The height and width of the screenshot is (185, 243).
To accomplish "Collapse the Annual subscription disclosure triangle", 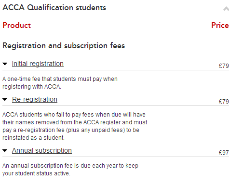I will click(x=5, y=151).
